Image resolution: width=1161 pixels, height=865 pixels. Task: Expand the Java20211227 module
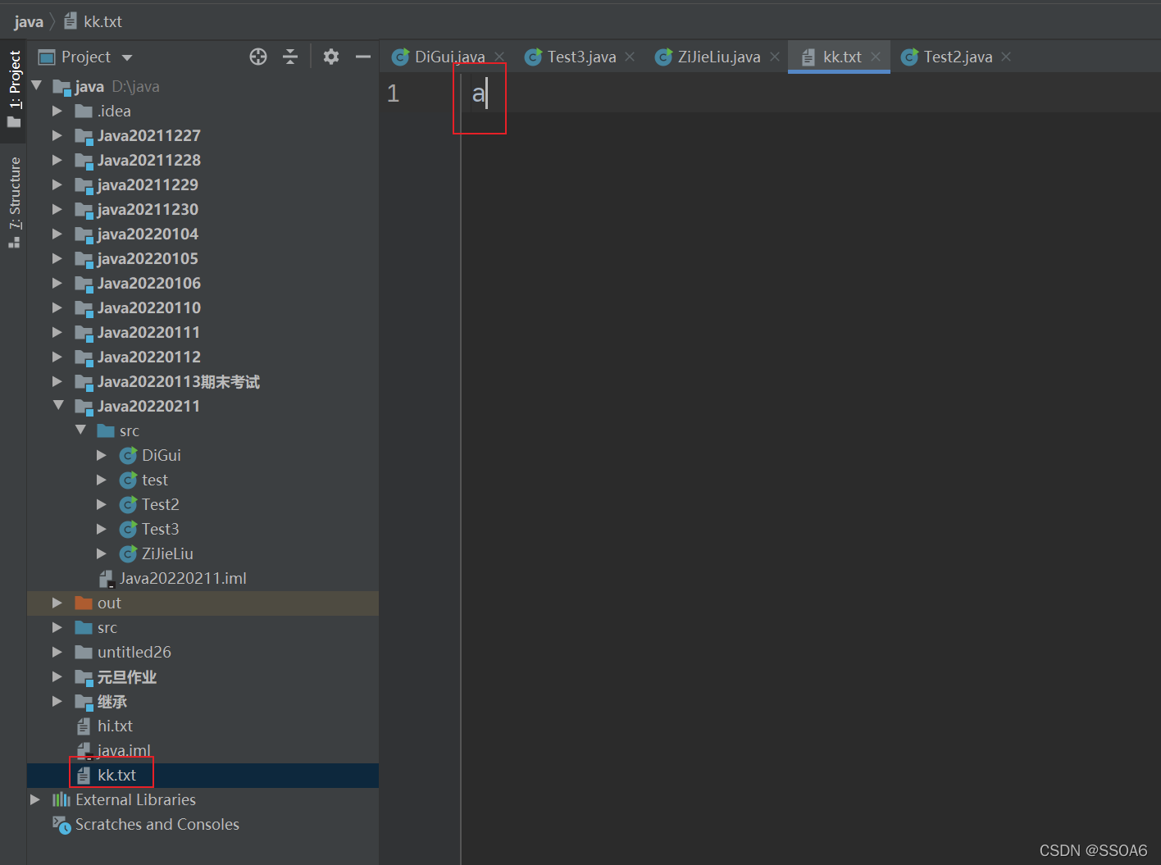pos(57,135)
